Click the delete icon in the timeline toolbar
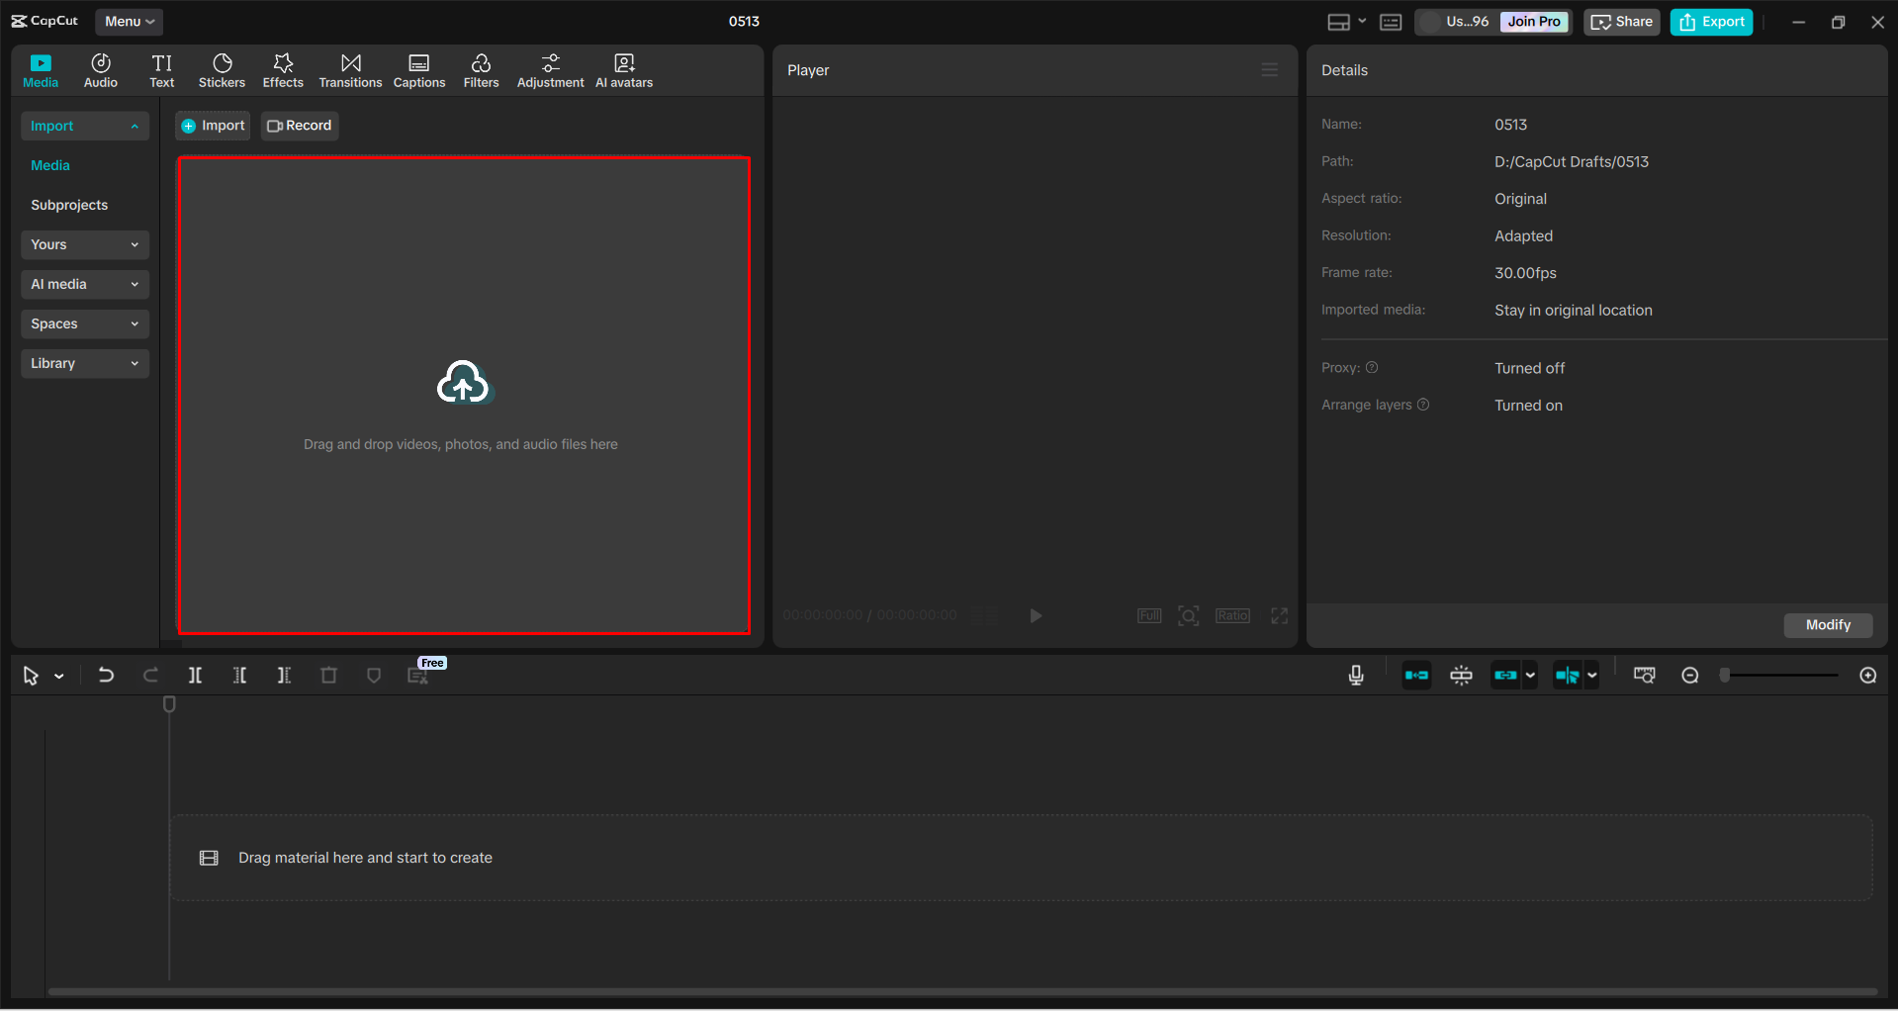 click(x=329, y=675)
